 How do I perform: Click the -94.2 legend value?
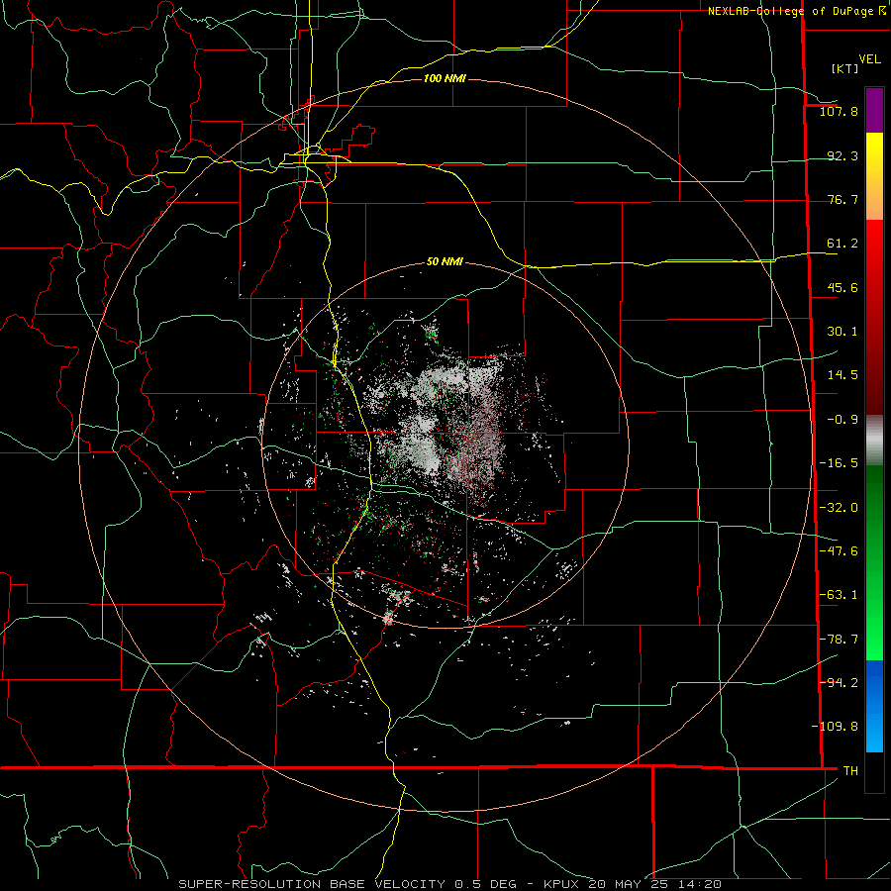[x=839, y=682]
